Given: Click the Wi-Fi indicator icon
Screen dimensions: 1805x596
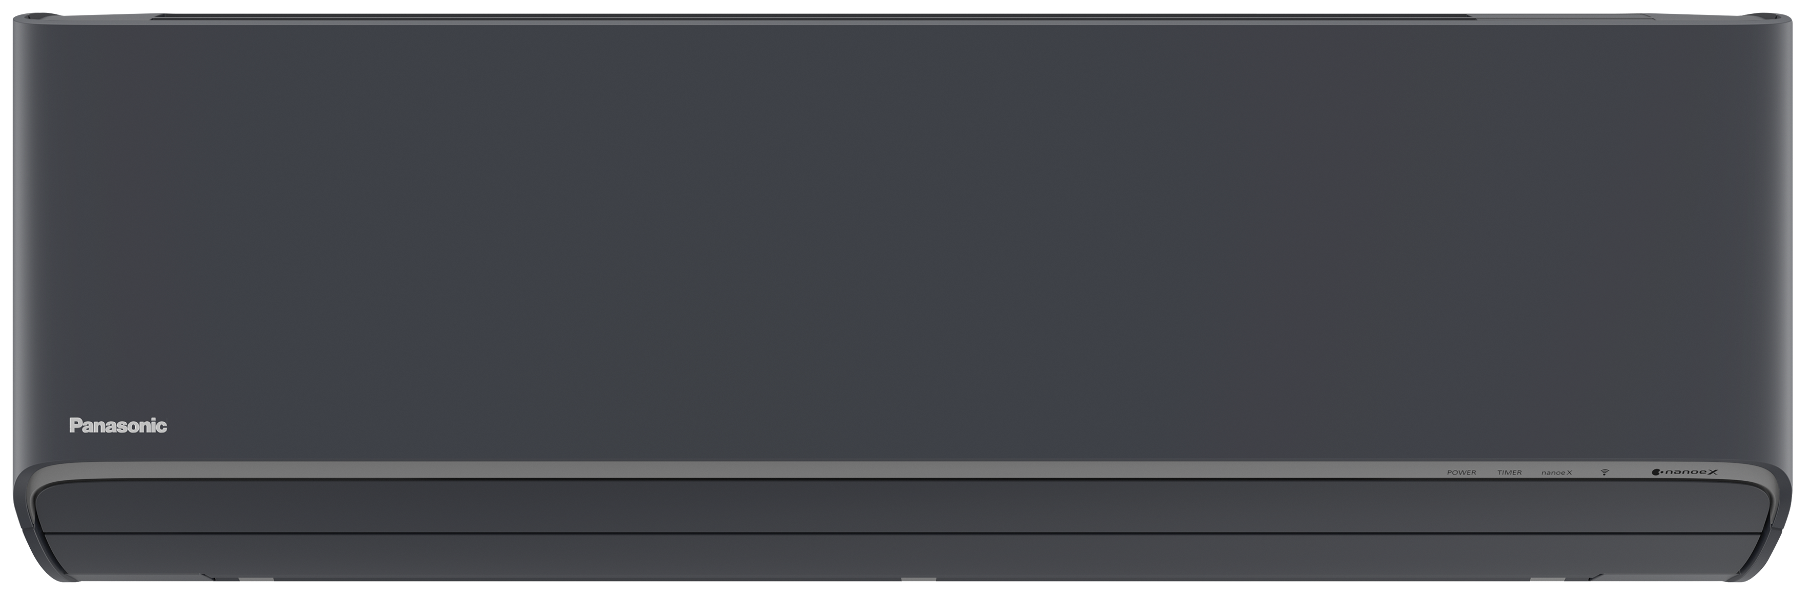Looking at the screenshot, I should [1604, 472].
